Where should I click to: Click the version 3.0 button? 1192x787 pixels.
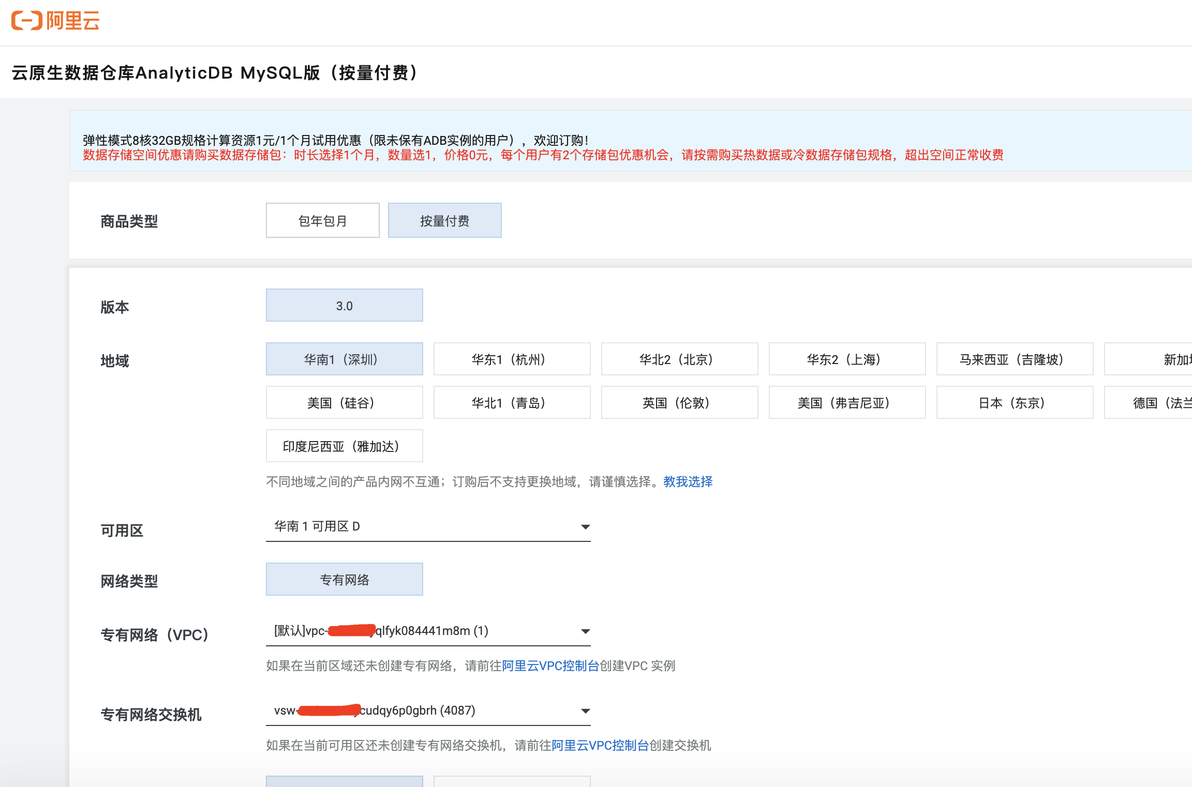(344, 305)
